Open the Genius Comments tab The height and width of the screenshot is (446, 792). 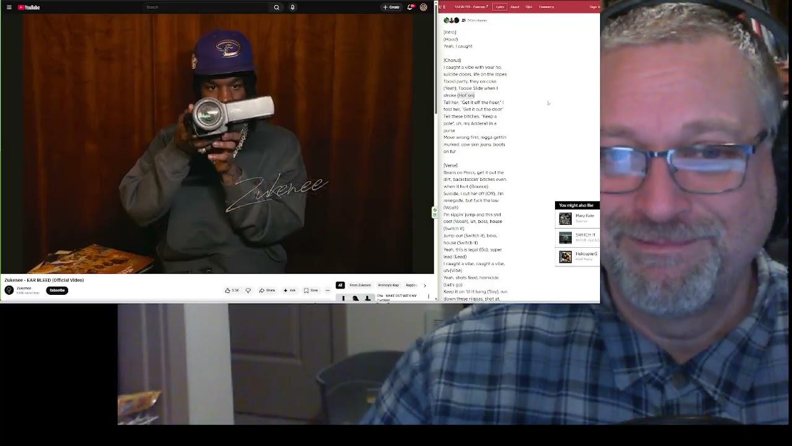tap(546, 7)
